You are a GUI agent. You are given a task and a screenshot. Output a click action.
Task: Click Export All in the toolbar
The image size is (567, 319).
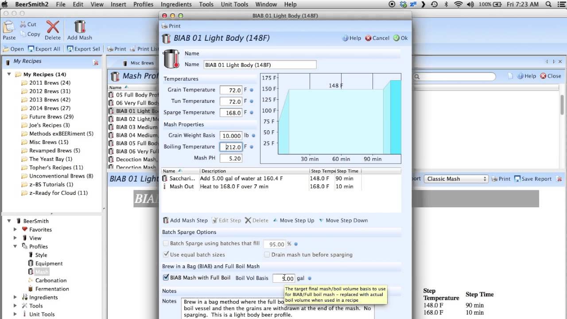pyautogui.click(x=44, y=49)
